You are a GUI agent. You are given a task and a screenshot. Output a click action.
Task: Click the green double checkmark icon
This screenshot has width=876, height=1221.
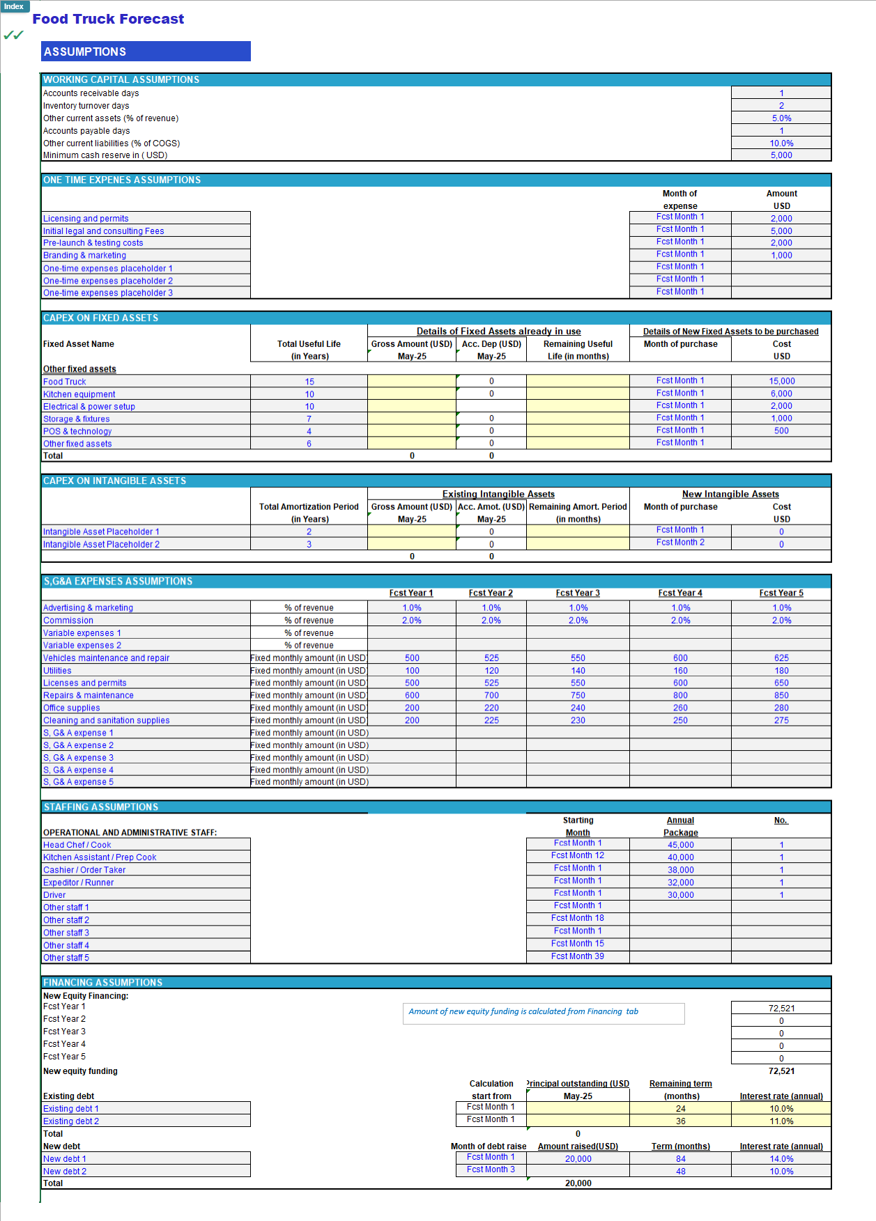coord(13,35)
